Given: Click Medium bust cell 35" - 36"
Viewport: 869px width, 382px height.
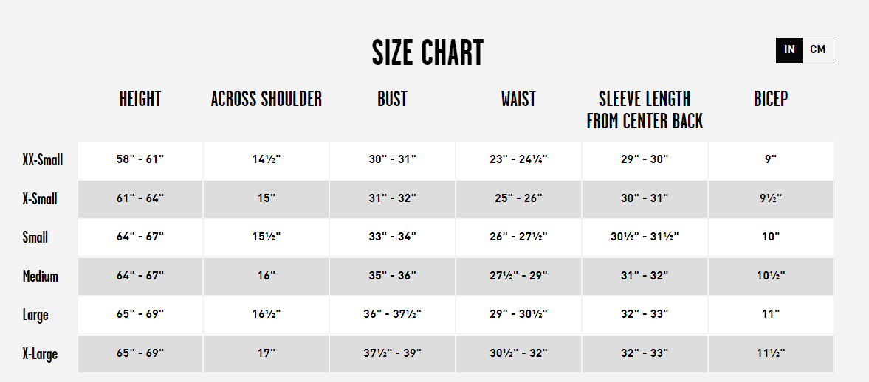Looking at the screenshot, I should pos(392,276).
